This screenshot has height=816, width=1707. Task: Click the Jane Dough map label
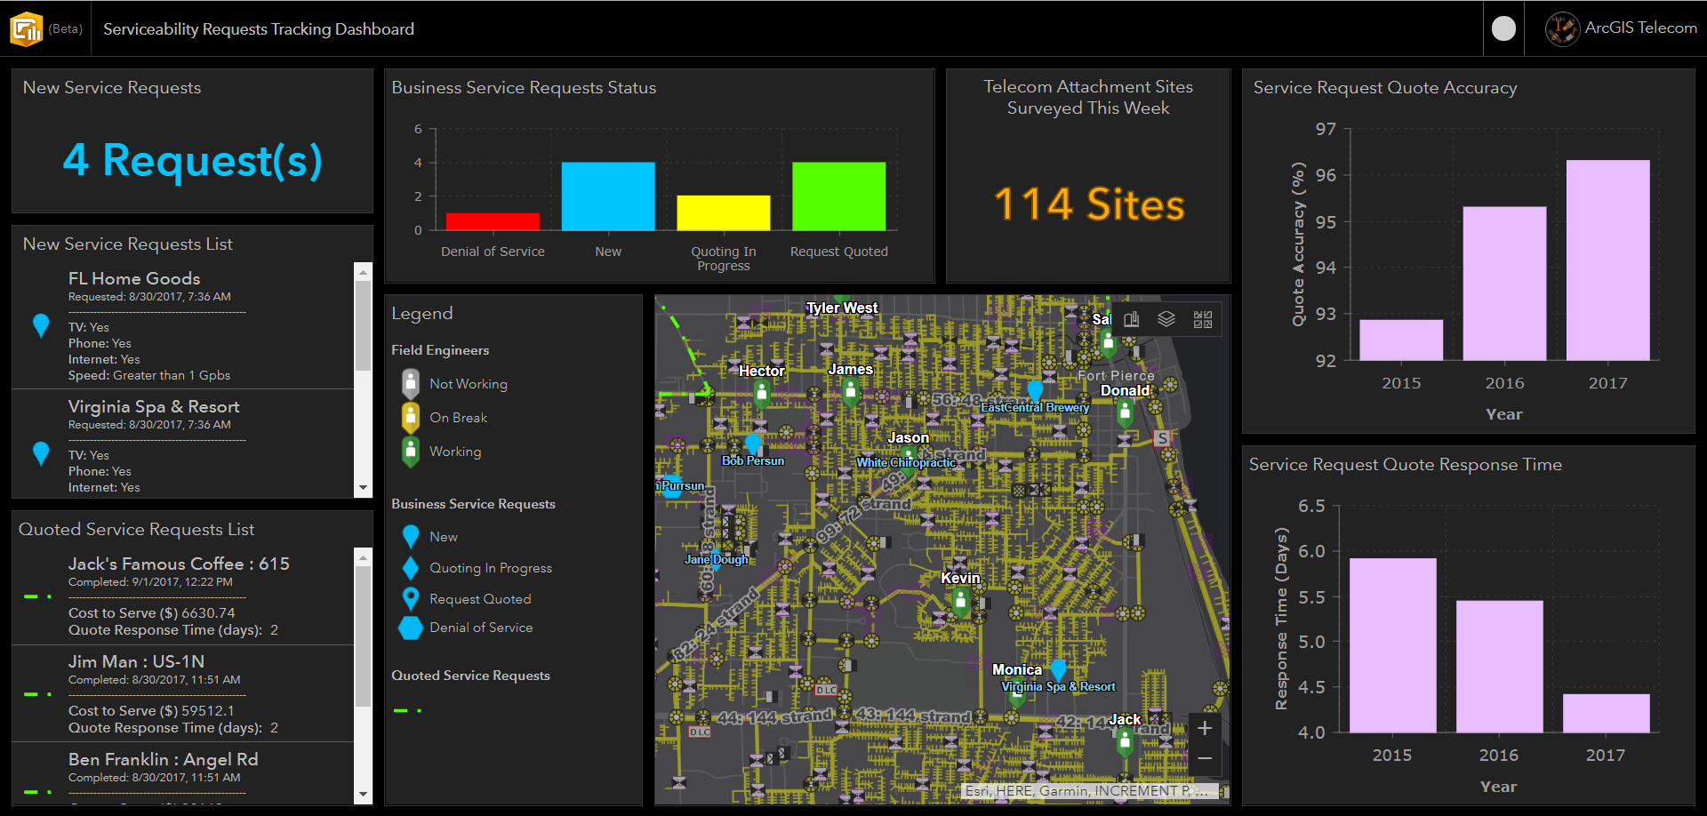coord(716,559)
